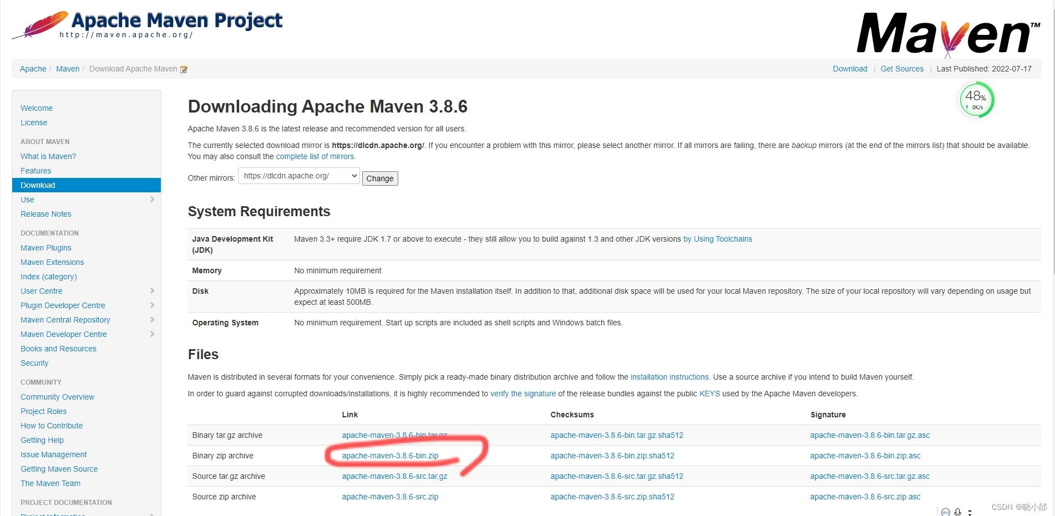Open How to Contribute link
The height and width of the screenshot is (516, 1055).
[52, 426]
